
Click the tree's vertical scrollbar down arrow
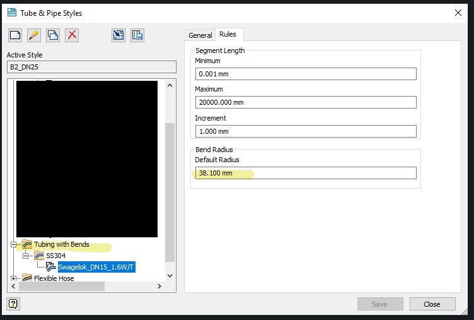click(x=170, y=276)
